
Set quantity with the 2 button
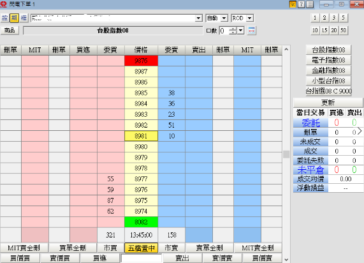[324, 18]
